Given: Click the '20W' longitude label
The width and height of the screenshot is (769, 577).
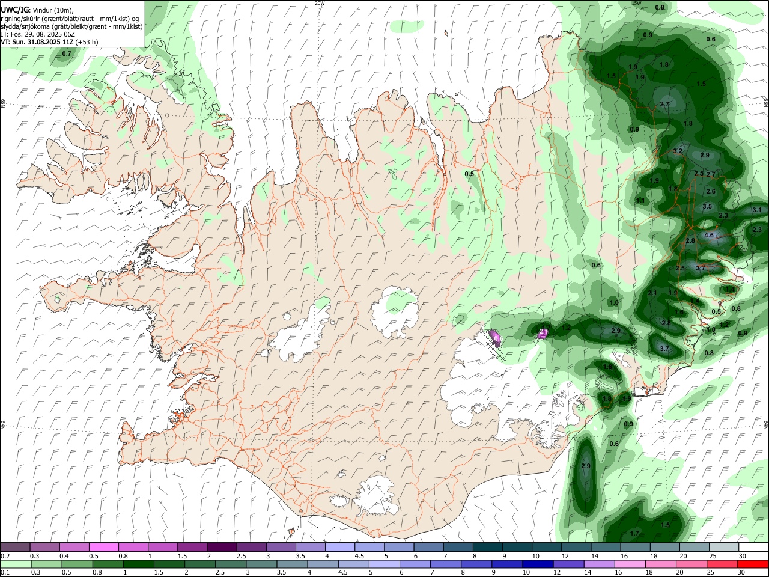Looking at the screenshot, I should click(x=320, y=3).
